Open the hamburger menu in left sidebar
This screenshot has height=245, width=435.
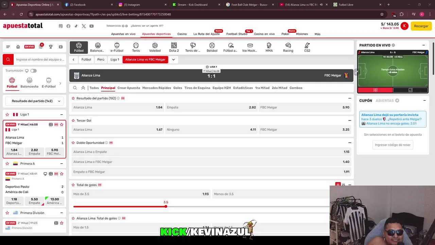point(8,47)
